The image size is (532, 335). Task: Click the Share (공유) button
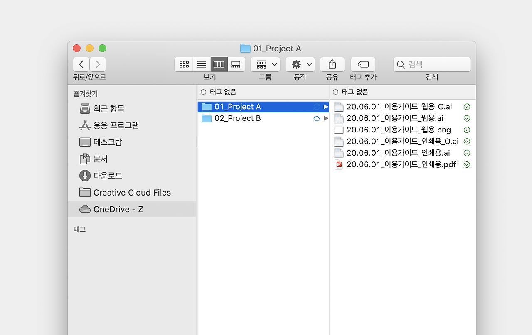click(x=332, y=64)
